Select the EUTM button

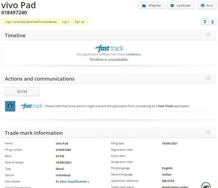22,91
